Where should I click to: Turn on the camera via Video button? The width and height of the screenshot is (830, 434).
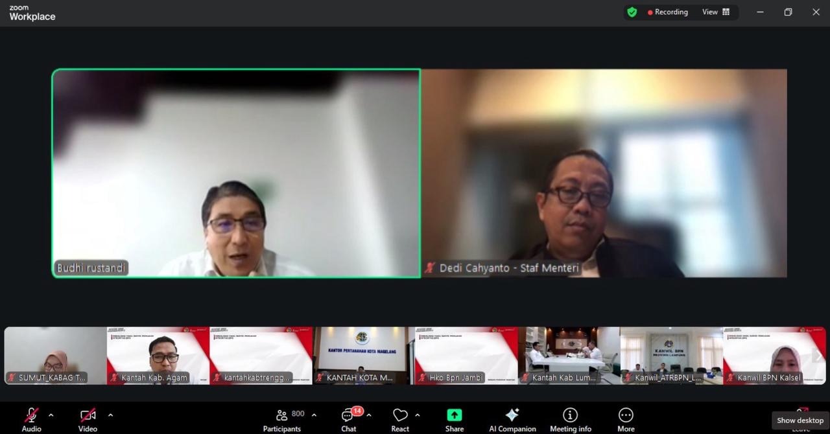click(x=88, y=418)
